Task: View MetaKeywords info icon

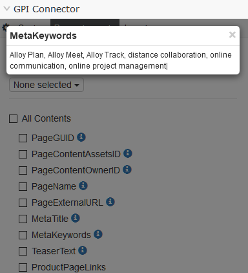Action: coord(98,234)
